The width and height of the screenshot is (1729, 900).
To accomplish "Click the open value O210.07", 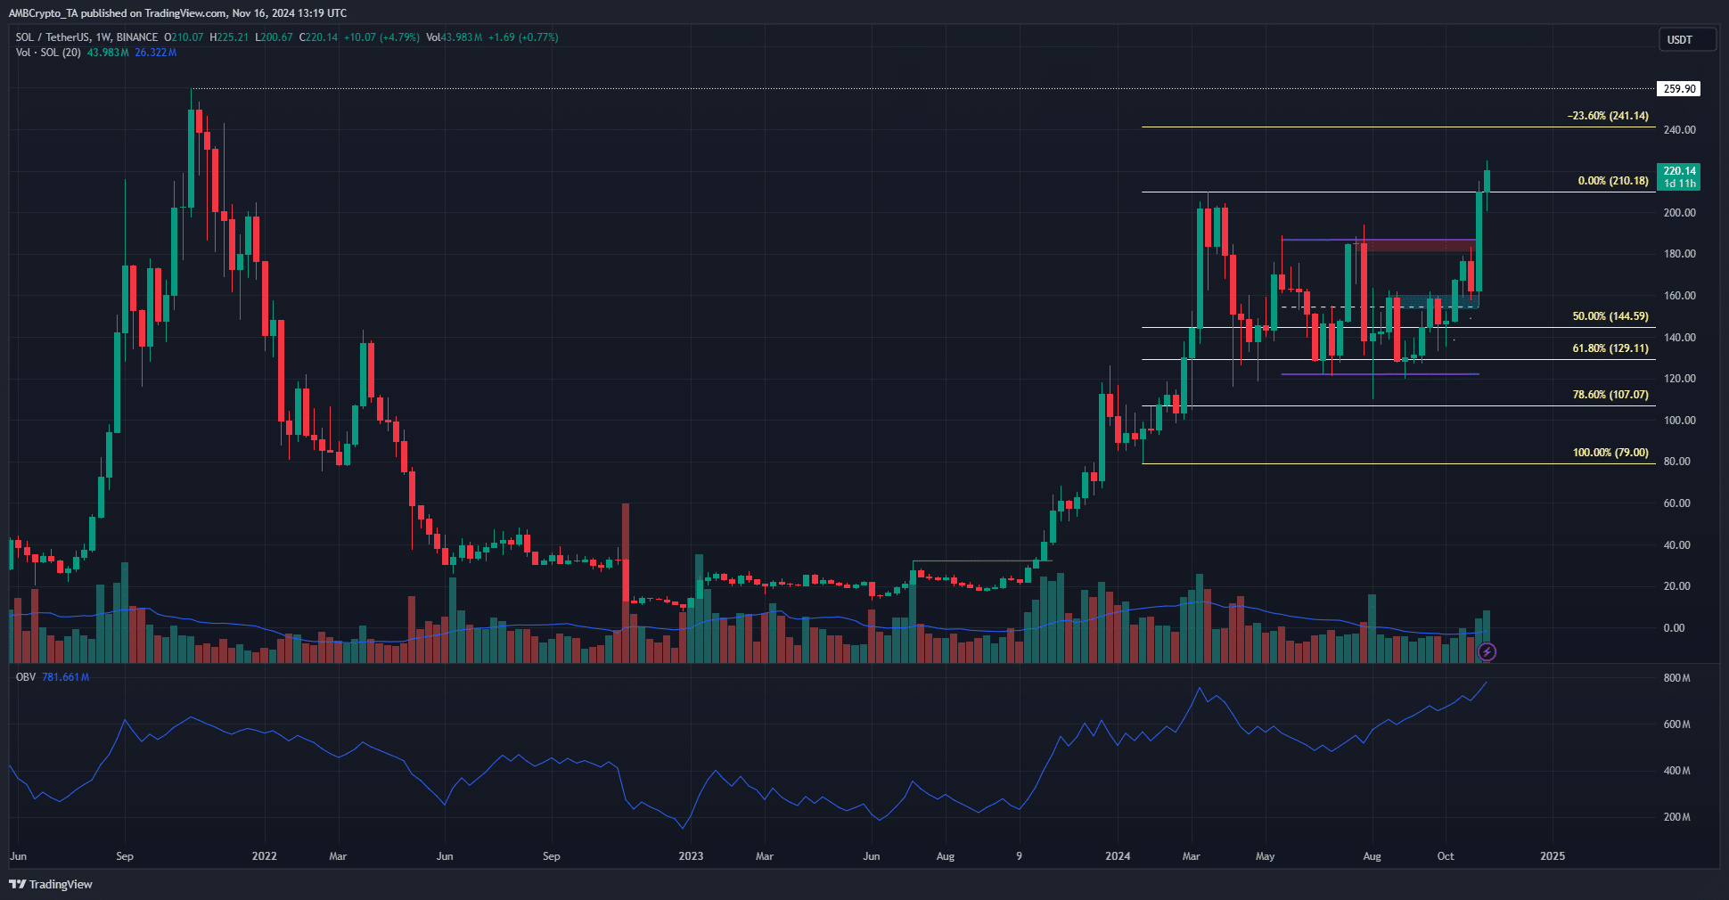I will (x=184, y=37).
